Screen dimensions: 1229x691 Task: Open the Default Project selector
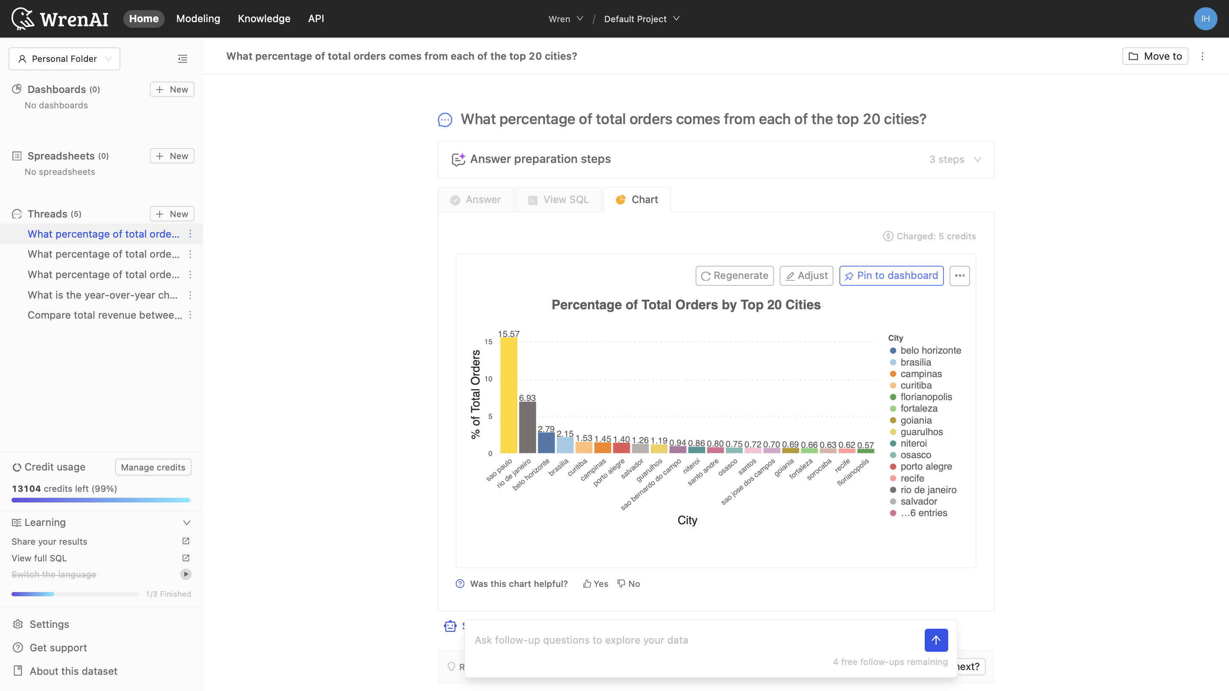(x=641, y=19)
